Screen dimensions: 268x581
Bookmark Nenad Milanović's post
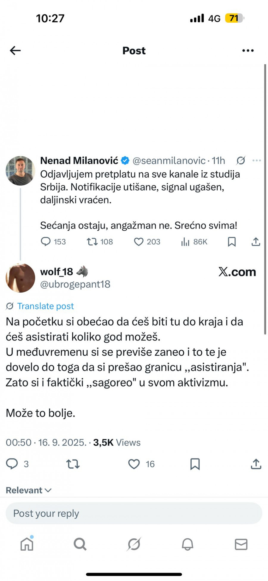point(232,242)
